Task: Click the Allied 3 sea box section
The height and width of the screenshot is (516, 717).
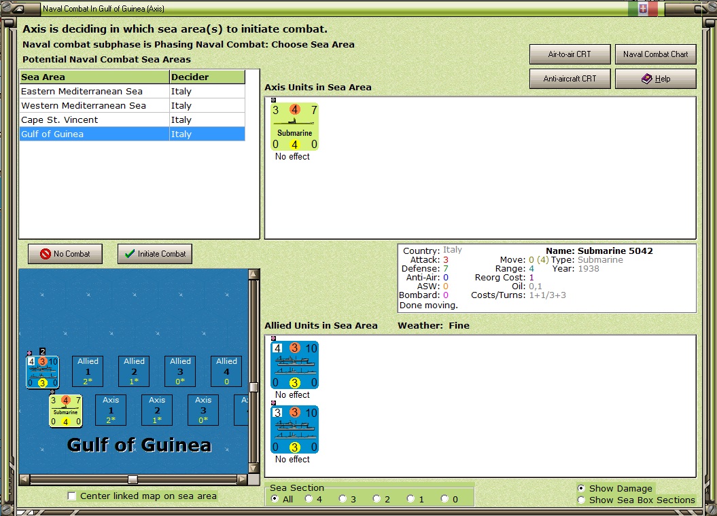Action: 180,371
